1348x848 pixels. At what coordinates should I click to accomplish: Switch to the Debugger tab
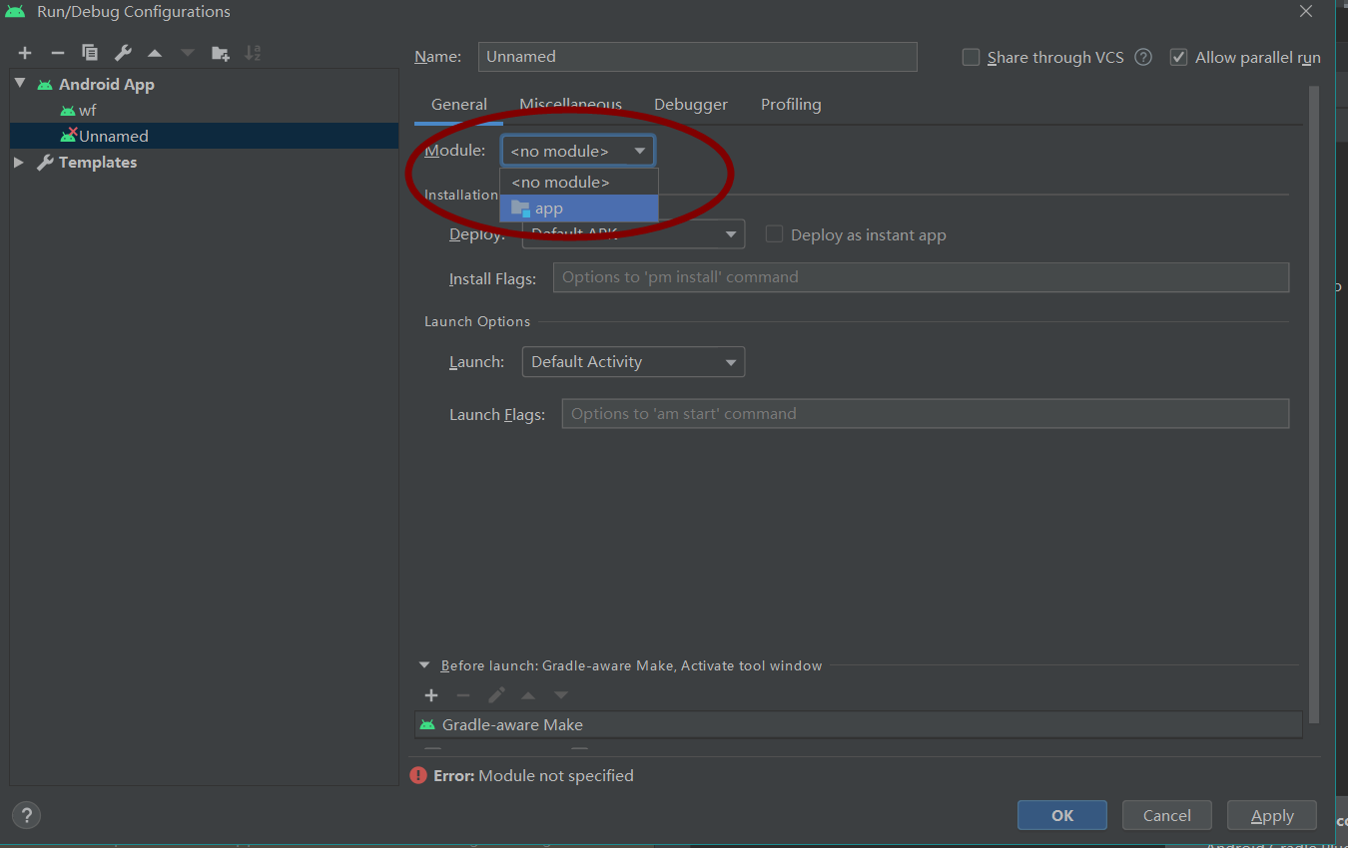click(691, 105)
